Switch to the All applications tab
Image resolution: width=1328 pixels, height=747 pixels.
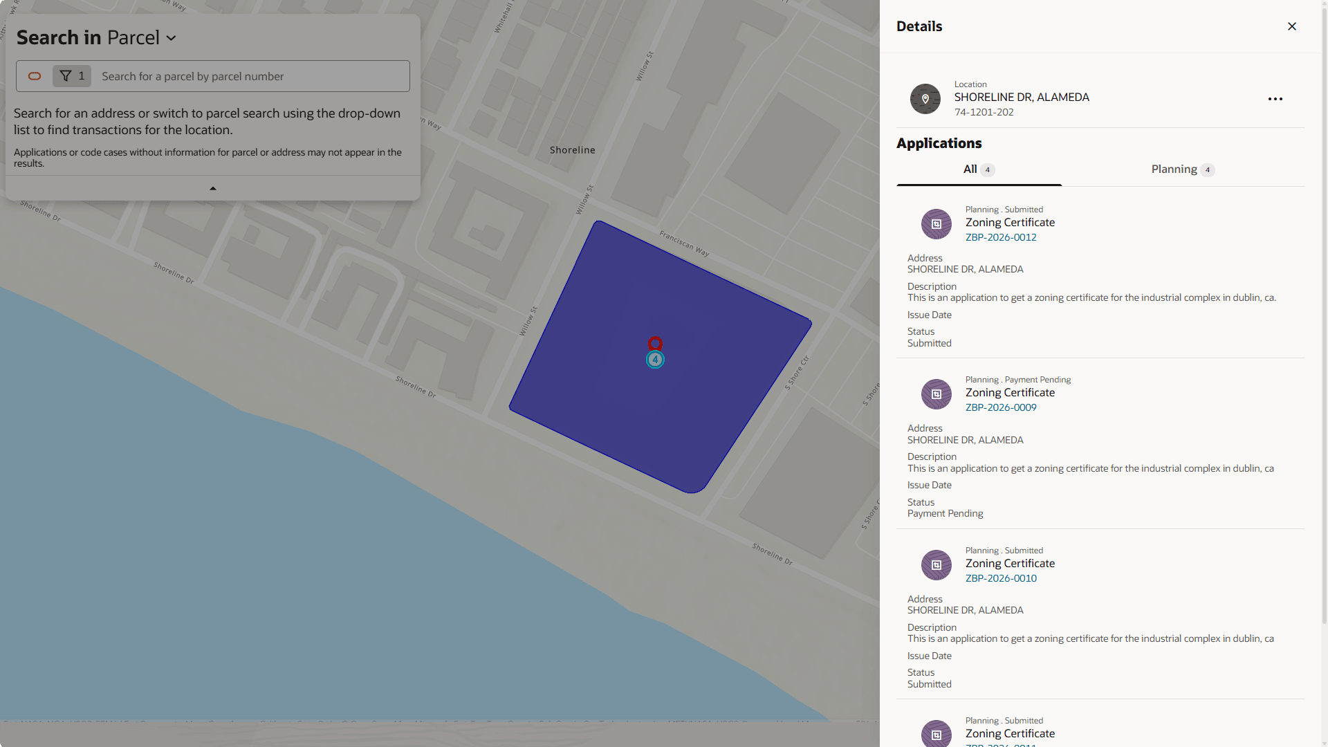coord(979,169)
